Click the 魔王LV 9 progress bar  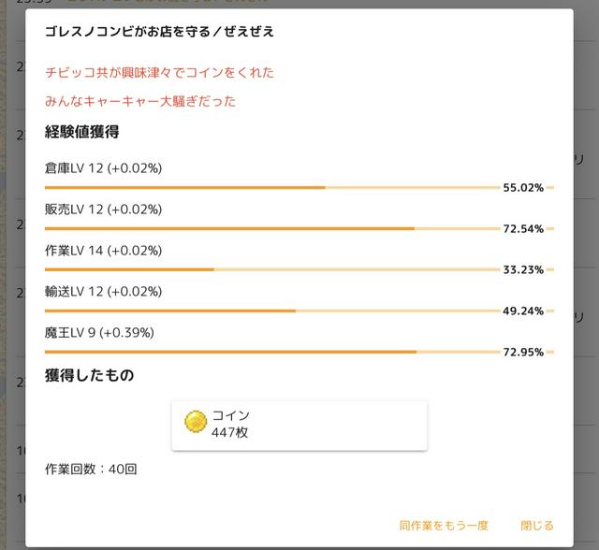[271, 352]
